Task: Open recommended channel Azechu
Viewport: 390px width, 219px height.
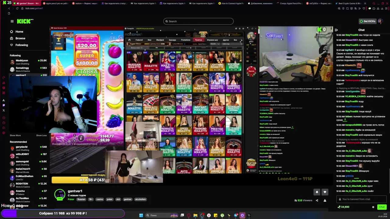Action: click(x=28, y=192)
